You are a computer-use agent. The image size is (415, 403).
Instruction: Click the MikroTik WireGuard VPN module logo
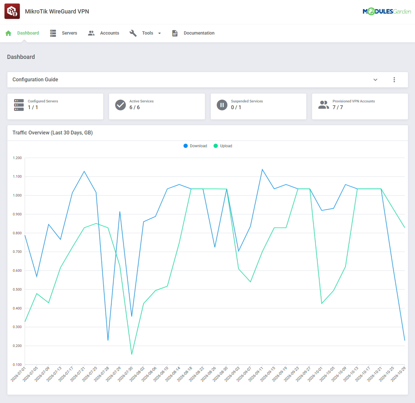12,12
